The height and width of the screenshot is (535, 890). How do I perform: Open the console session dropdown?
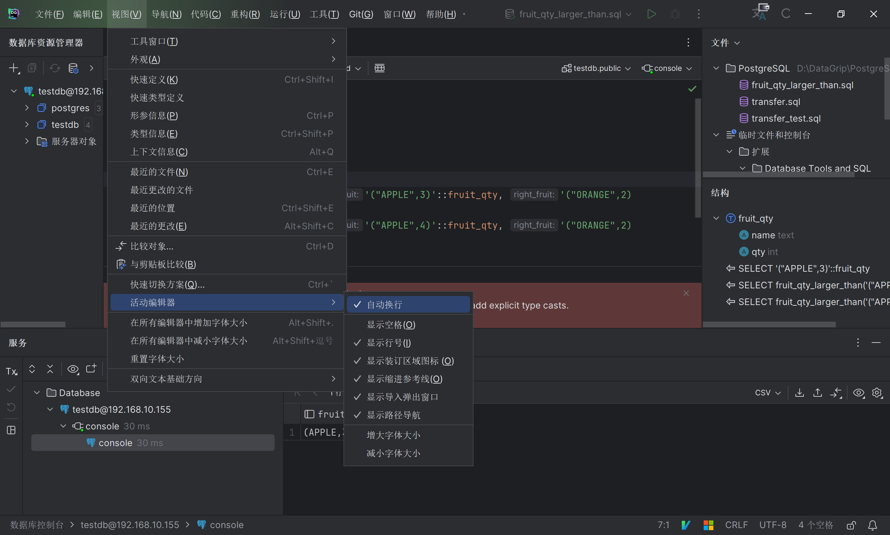[x=667, y=68]
